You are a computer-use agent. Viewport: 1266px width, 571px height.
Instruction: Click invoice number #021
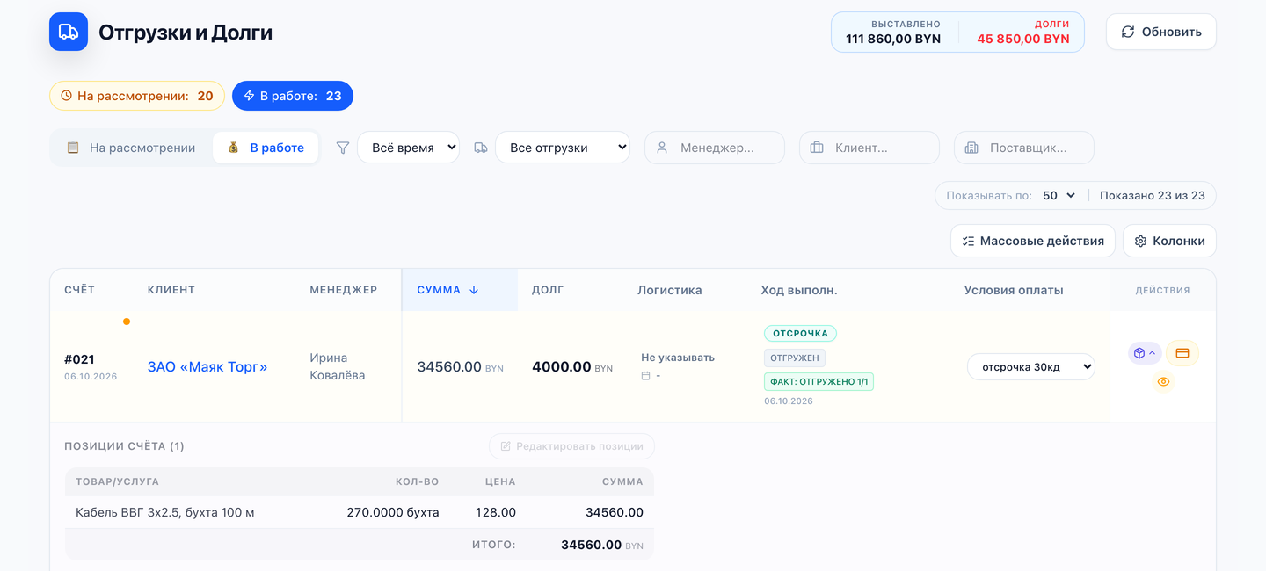click(79, 359)
